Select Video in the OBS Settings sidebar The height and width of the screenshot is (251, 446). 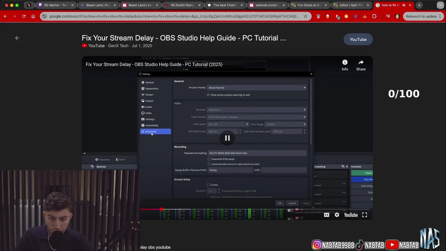[155, 113]
